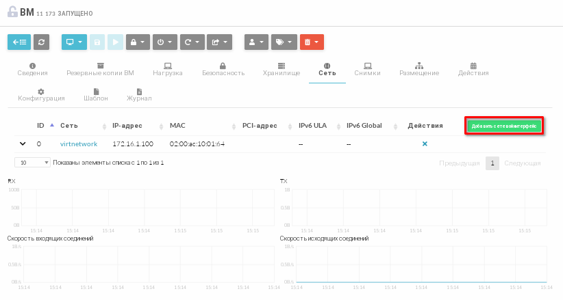The height and width of the screenshot is (300, 563).
Task: Switch to the Хранилище tab
Action: (x=281, y=69)
